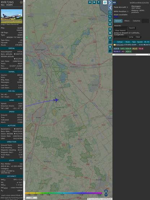Select the blue aircraft icon on map
The height and width of the screenshot is (200, 150).
click(x=56, y=100)
